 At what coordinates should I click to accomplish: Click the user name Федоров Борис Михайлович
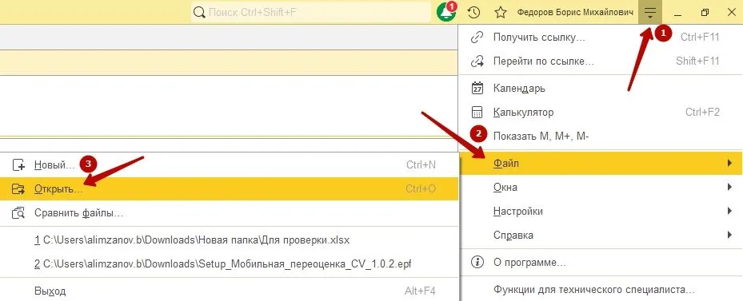click(x=575, y=13)
